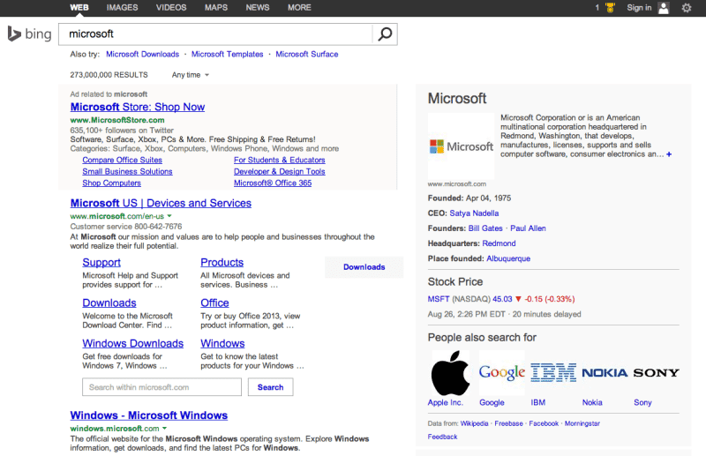Open Microsoft Office 365 link
The height and width of the screenshot is (456, 706).
point(273,183)
